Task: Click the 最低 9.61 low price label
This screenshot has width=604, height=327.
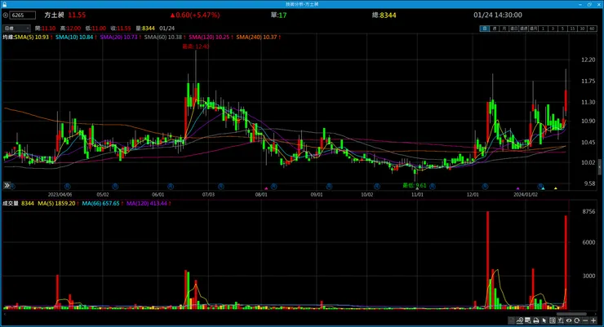Action: 415,185
